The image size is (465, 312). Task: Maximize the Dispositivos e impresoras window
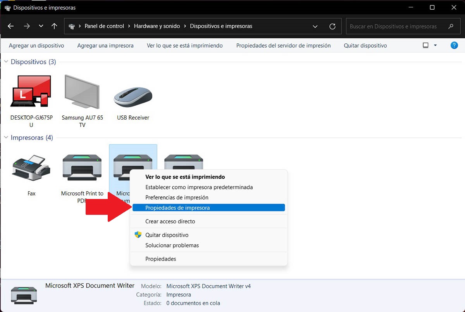point(432,7)
